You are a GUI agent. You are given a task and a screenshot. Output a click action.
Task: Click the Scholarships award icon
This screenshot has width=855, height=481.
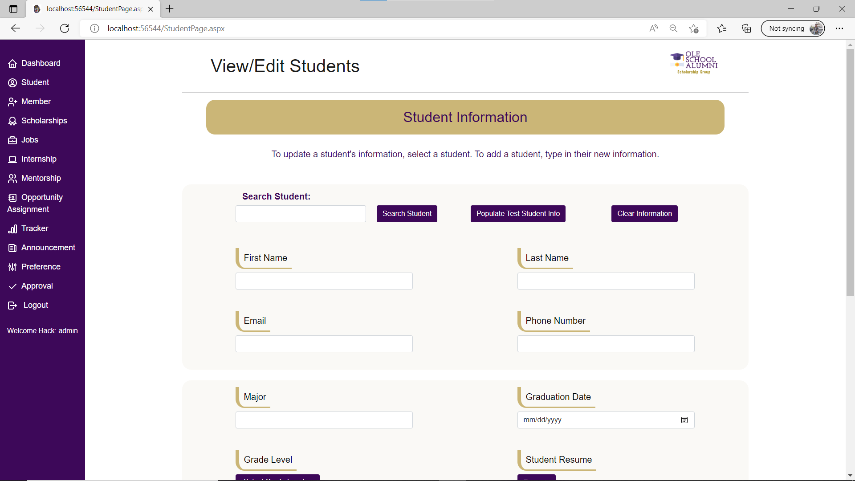pyautogui.click(x=12, y=121)
